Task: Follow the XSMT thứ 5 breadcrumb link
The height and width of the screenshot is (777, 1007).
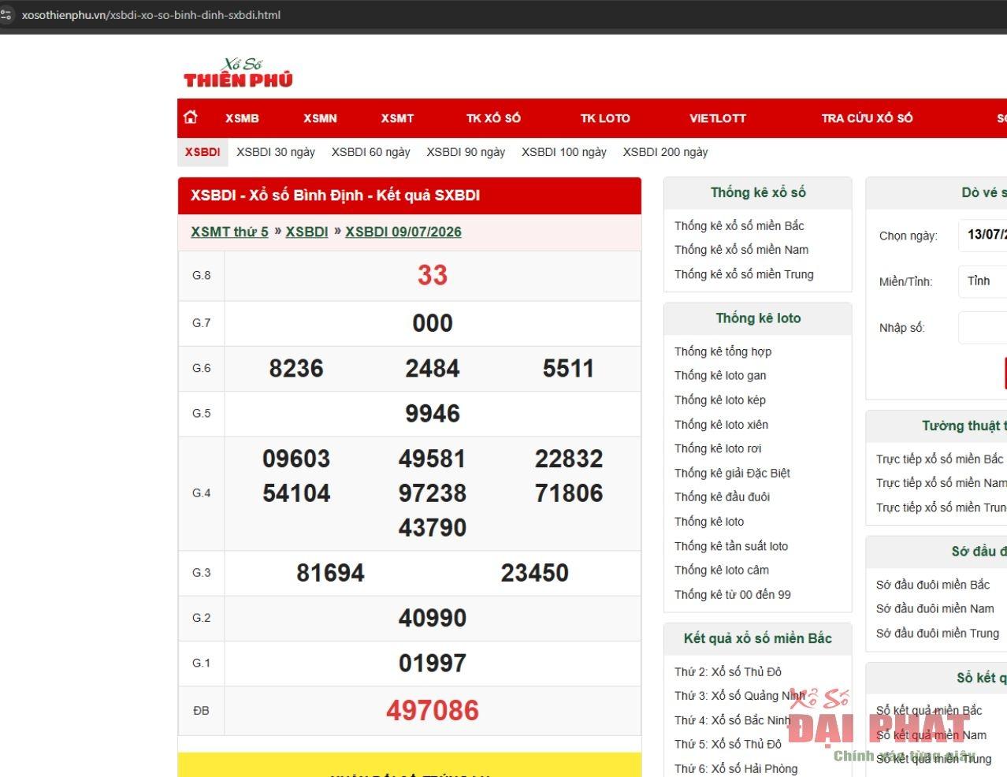Action: (x=229, y=232)
